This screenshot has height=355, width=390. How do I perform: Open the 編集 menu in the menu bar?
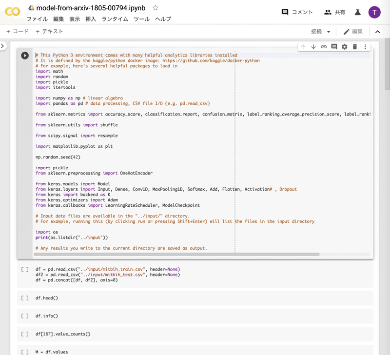[x=58, y=19]
